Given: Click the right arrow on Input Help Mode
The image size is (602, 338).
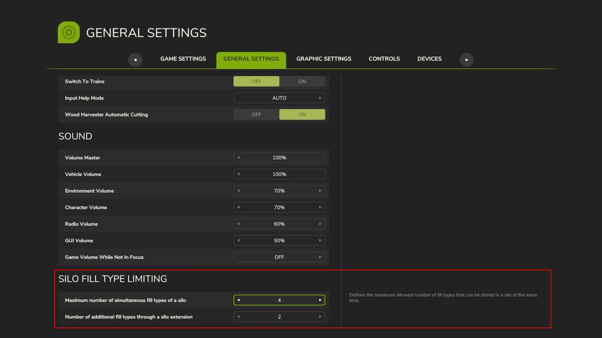Looking at the screenshot, I should coord(321,98).
